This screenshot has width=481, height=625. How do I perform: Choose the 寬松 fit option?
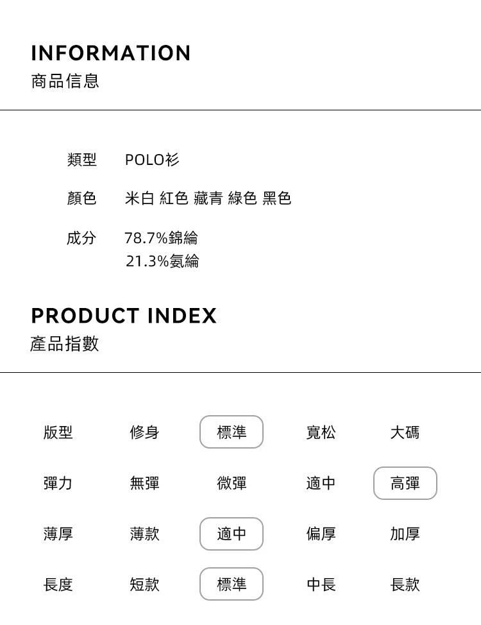(x=321, y=432)
